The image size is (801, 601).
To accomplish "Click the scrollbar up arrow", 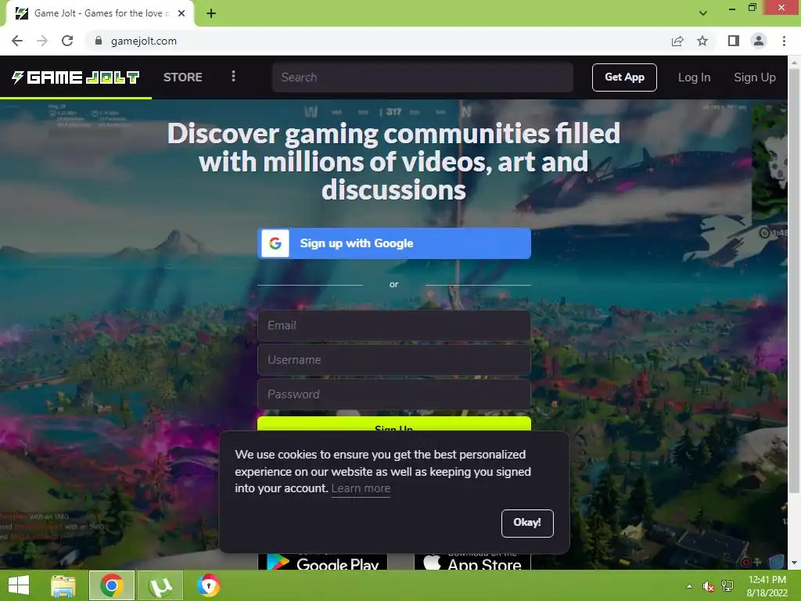I will 794,62.
